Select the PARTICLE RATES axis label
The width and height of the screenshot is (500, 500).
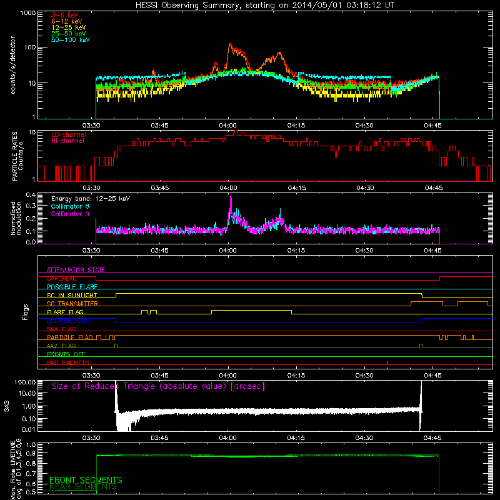point(17,156)
